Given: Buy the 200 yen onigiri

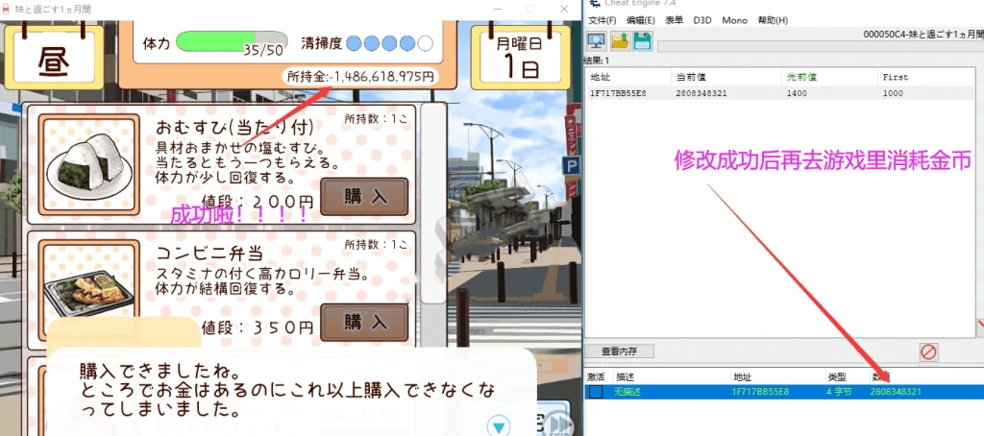Looking at the screenshot, I should point(363,196).
